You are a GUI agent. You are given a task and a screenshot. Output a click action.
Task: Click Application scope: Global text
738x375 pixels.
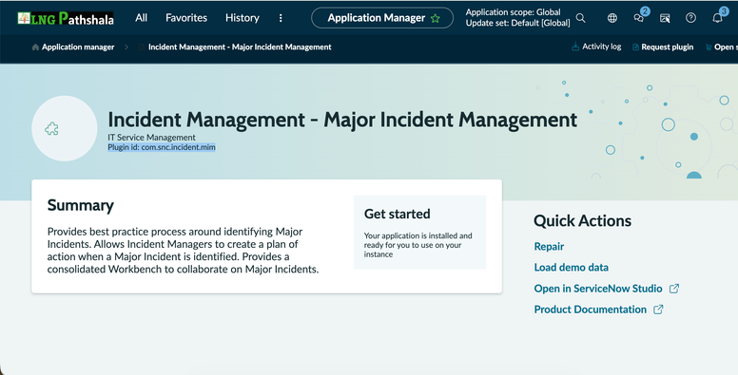pos(513,12)
